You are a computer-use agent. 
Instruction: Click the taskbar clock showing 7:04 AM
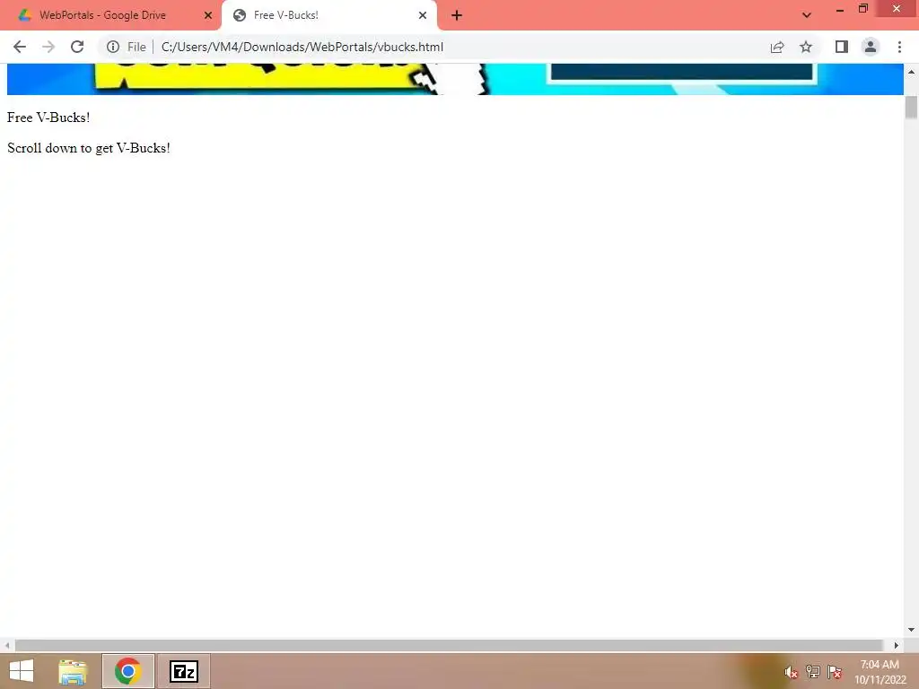coord(880,672)
